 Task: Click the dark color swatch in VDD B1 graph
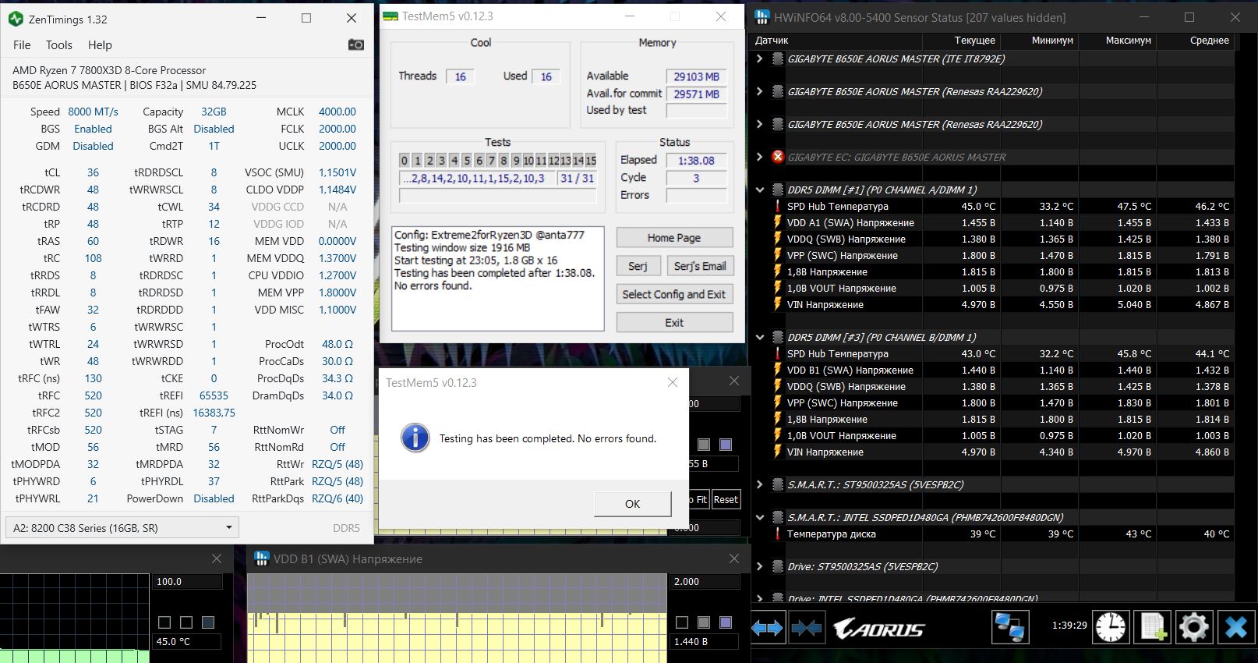click(682, 622)
